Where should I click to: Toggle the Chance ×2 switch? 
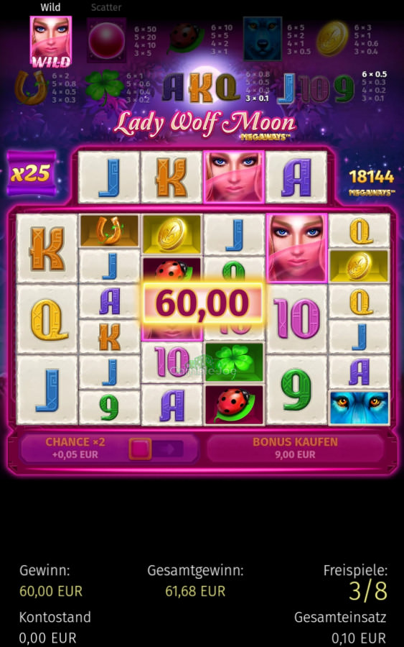point(156,449)
